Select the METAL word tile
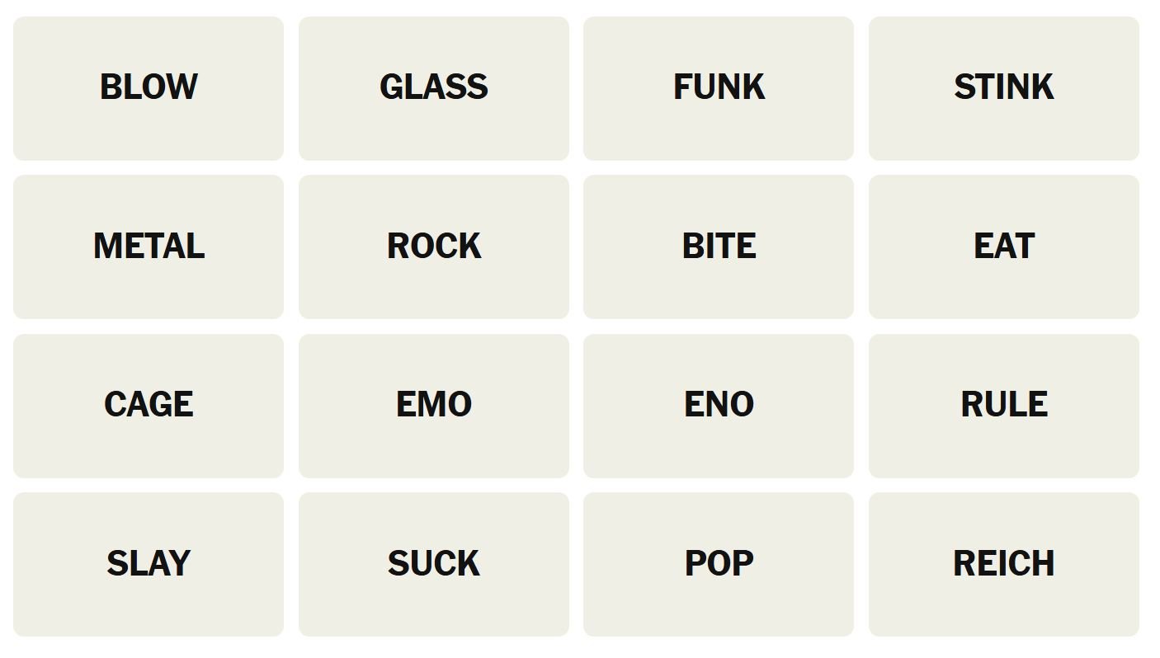The image size is (1160, 658). click(149, 247)
